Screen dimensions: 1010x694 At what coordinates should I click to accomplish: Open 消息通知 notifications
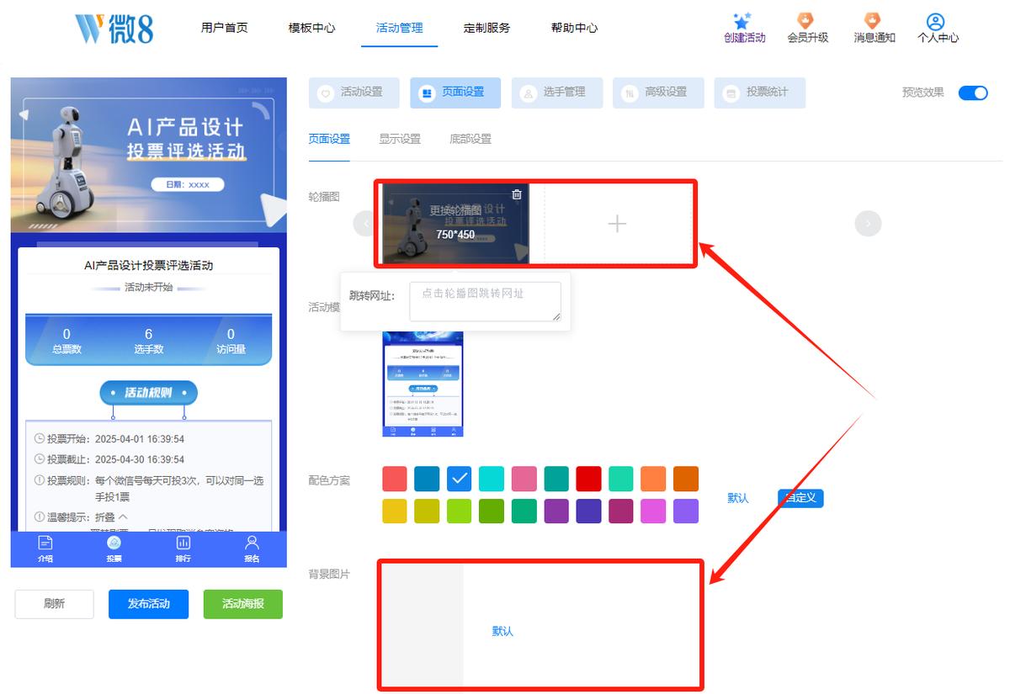pyautogui.click(x=874, y=28)
